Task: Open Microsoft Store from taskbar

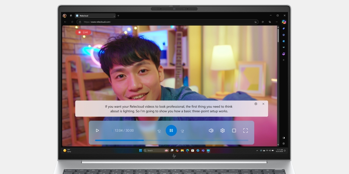Action: click(193, 150)
